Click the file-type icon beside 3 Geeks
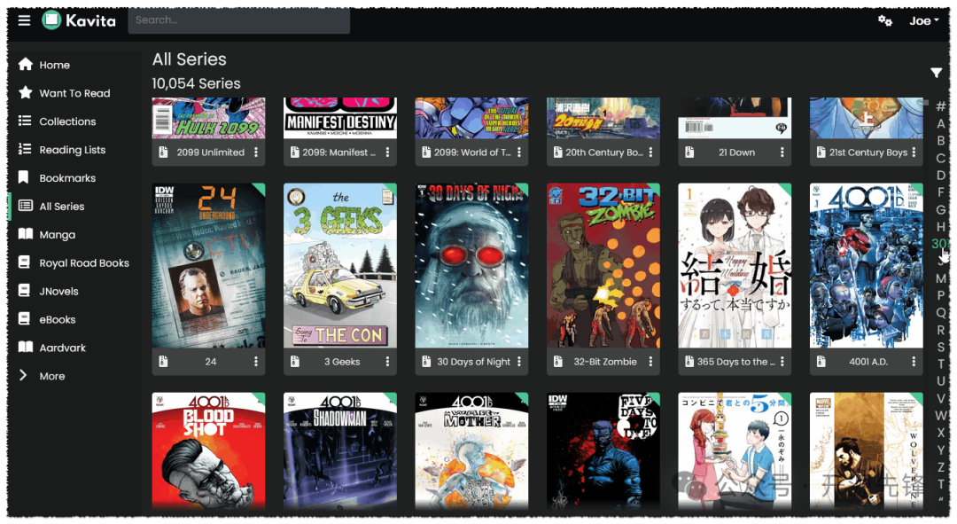957x524 pixels. click(x=295, y=362)
